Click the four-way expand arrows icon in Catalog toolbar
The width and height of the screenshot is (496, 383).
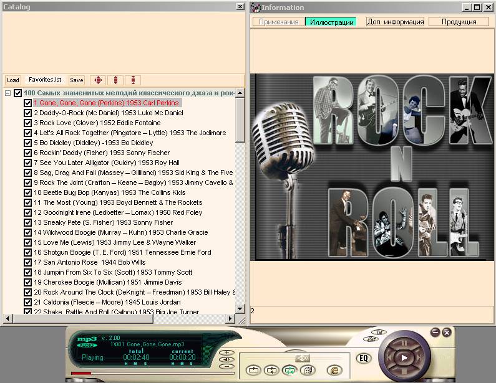click(99, 80)
